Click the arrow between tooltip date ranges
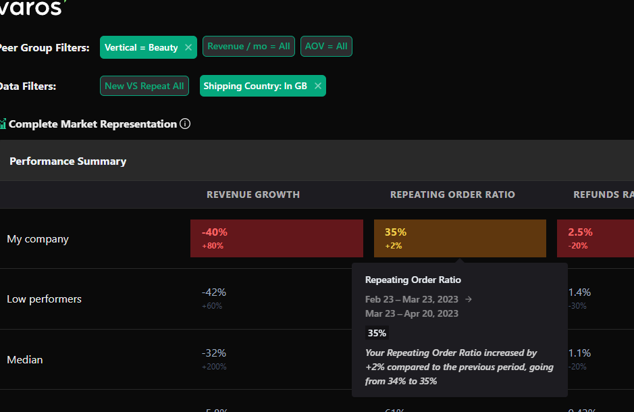The width and height of the screenshot is (634, 412). [x=469, y=299]
